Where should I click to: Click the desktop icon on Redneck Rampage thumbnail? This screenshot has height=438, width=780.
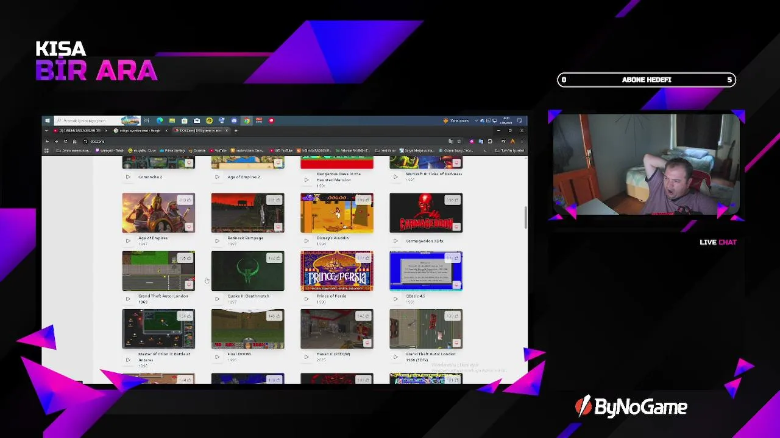pos(278,227)
